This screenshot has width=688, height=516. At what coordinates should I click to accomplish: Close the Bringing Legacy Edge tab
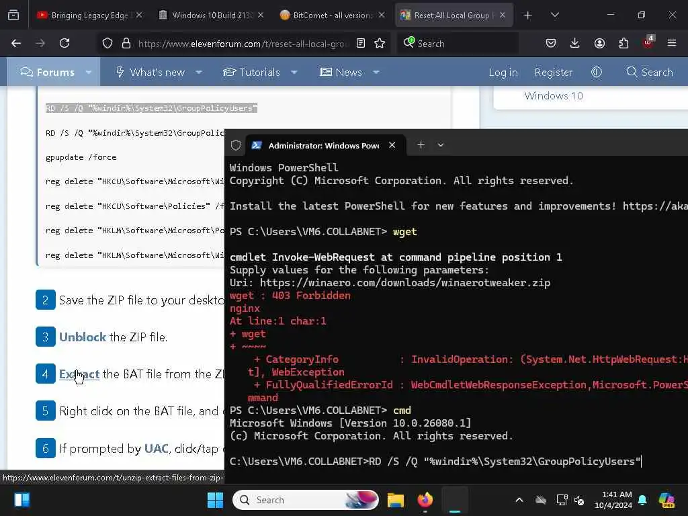click(x=139, y=15)
